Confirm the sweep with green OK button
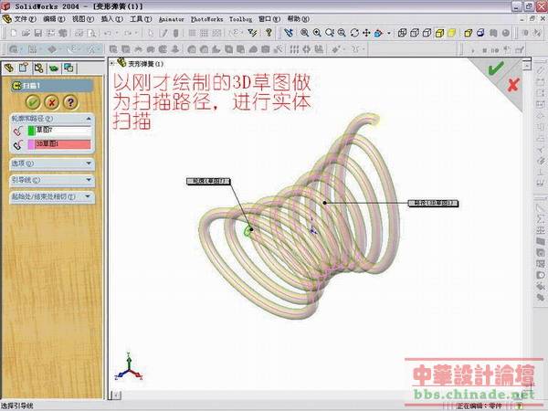Screen dimensions: 548x411 tap(33, 102)
